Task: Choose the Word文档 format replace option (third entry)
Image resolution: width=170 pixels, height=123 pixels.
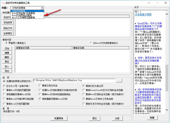Action: (27, 15)
